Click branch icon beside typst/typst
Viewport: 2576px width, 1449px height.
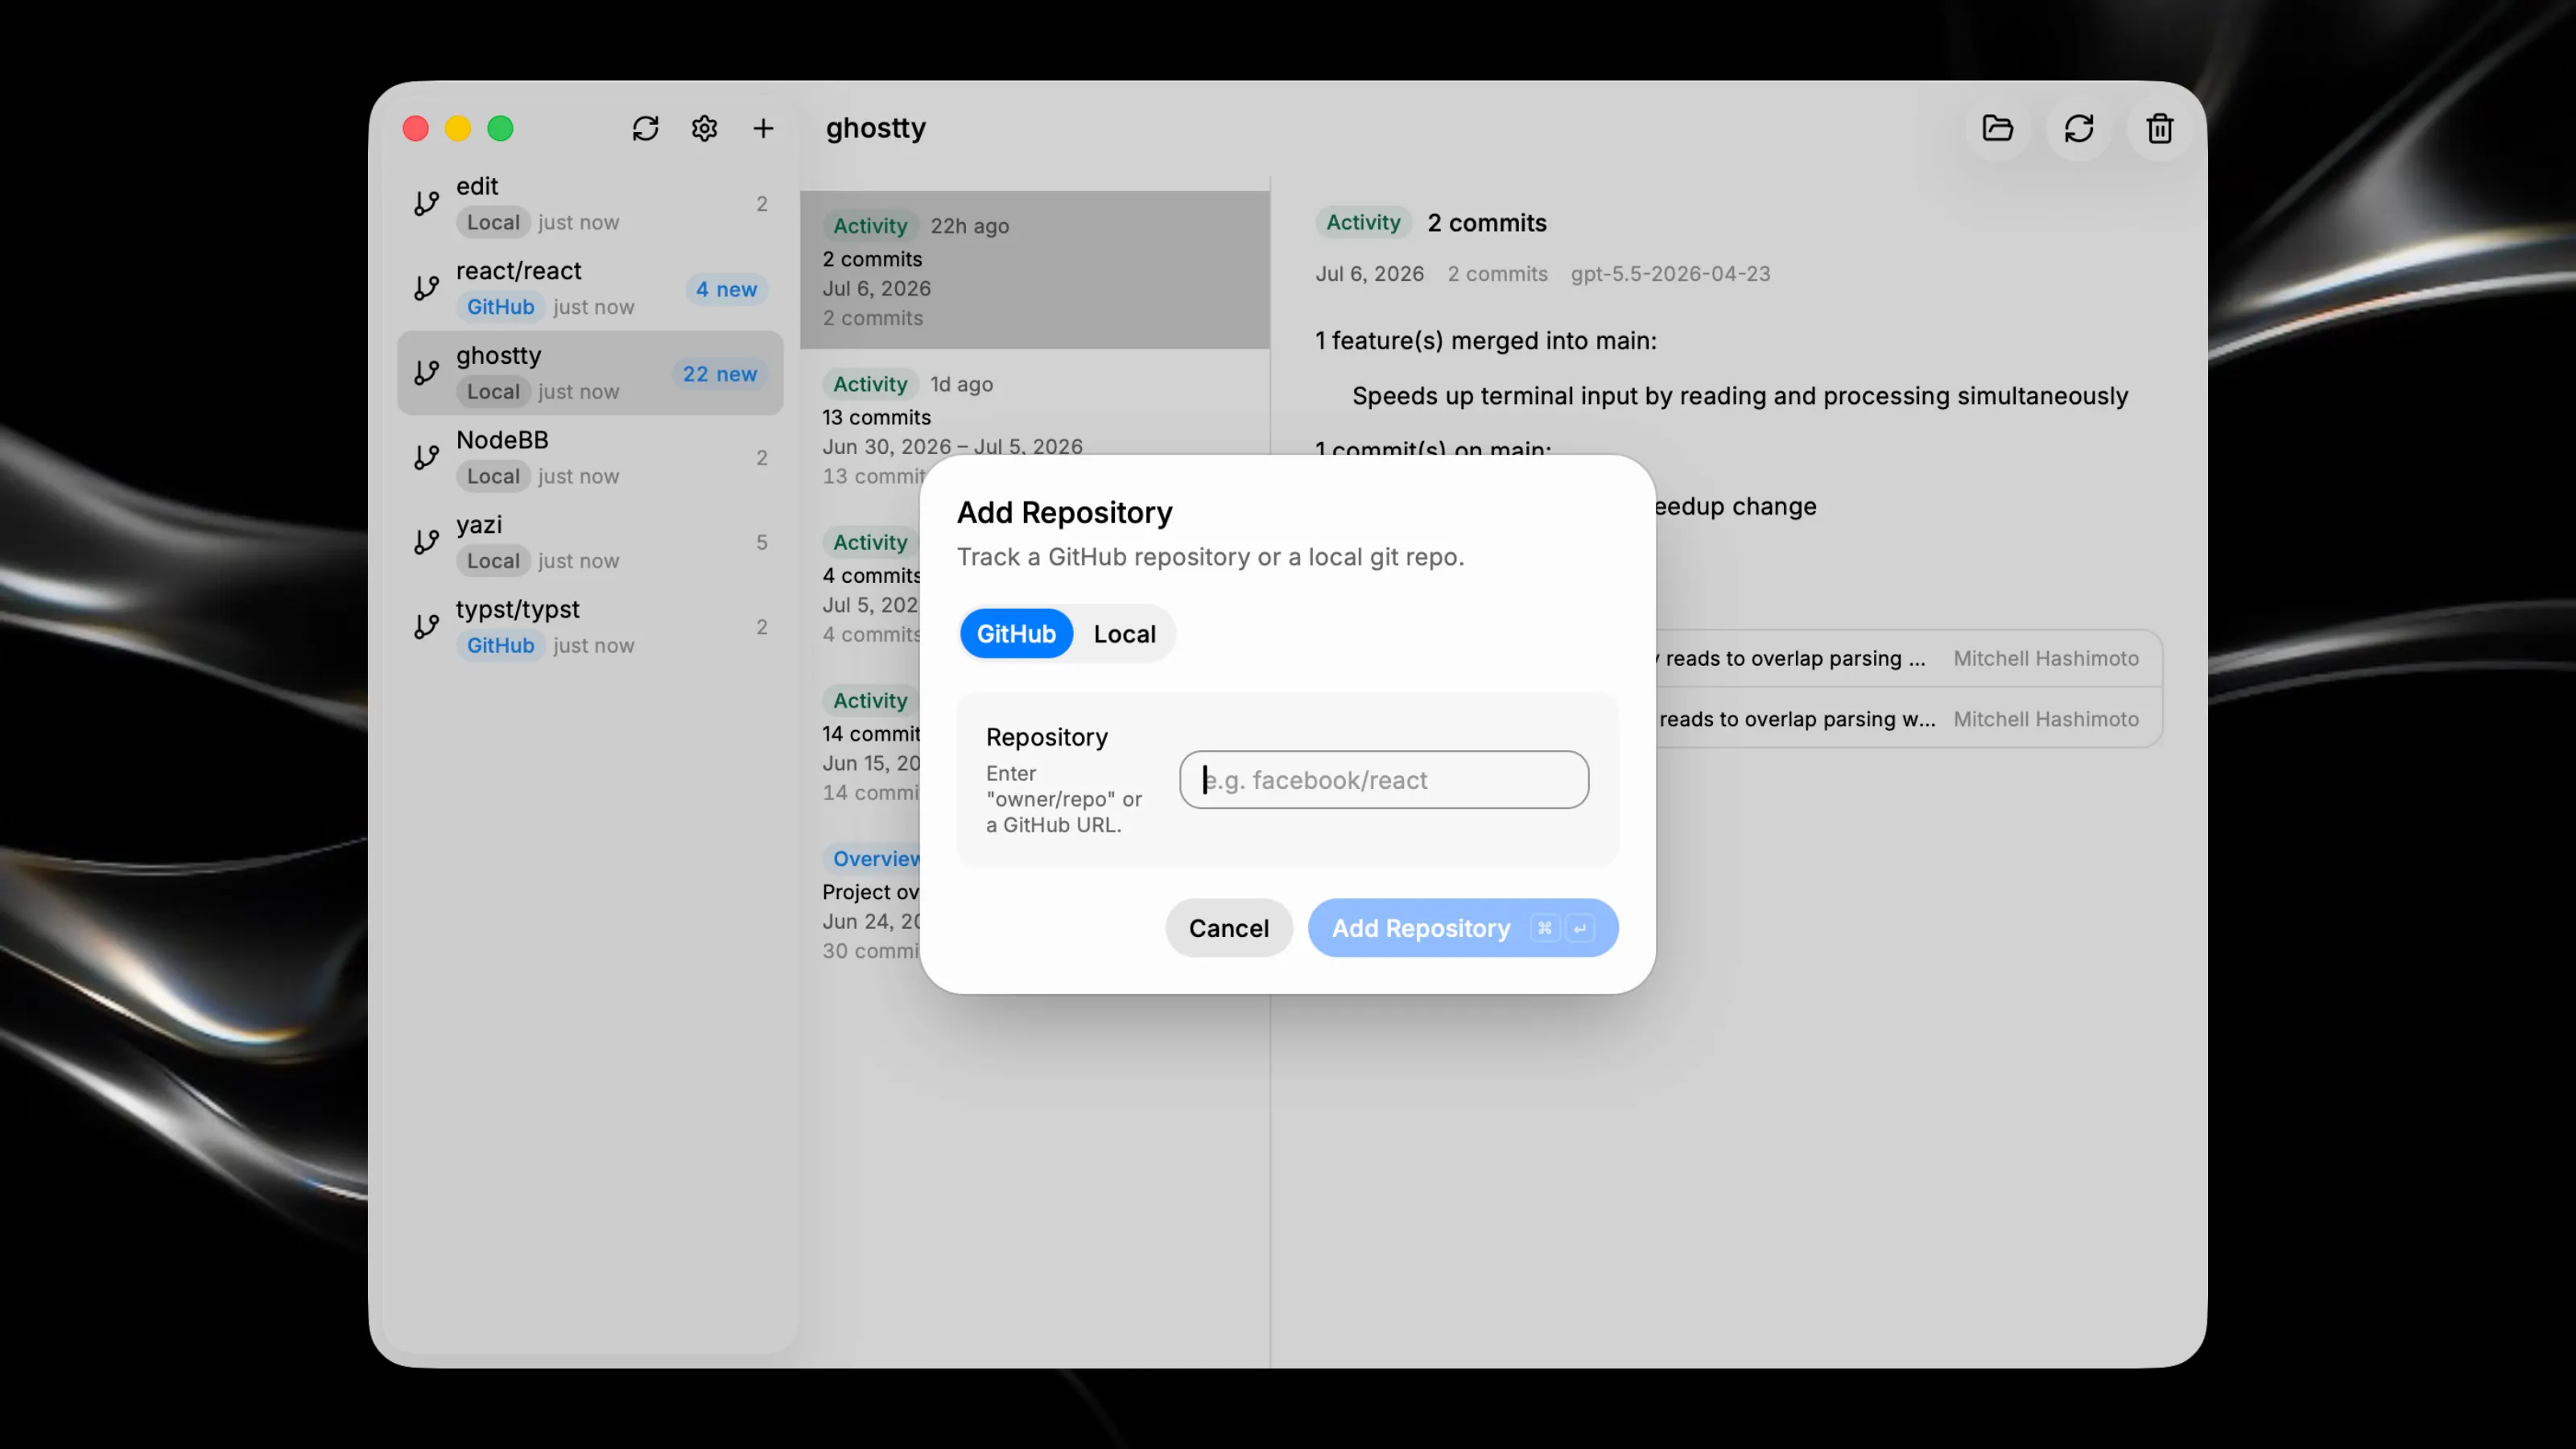[427, 627]
